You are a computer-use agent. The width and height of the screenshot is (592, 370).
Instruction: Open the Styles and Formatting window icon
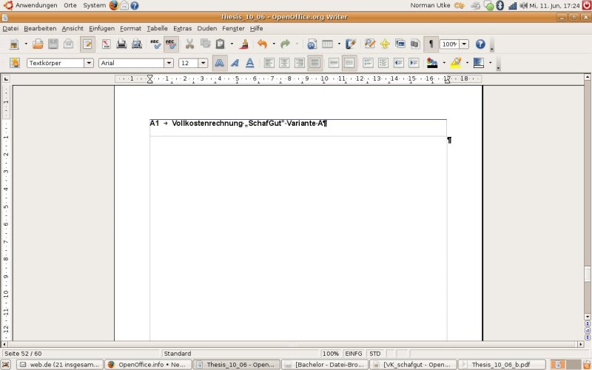coord(15,63)
